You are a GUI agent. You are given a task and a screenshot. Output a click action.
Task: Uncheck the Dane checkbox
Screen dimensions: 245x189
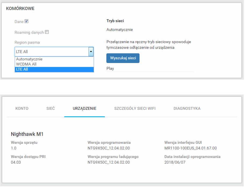26,22
